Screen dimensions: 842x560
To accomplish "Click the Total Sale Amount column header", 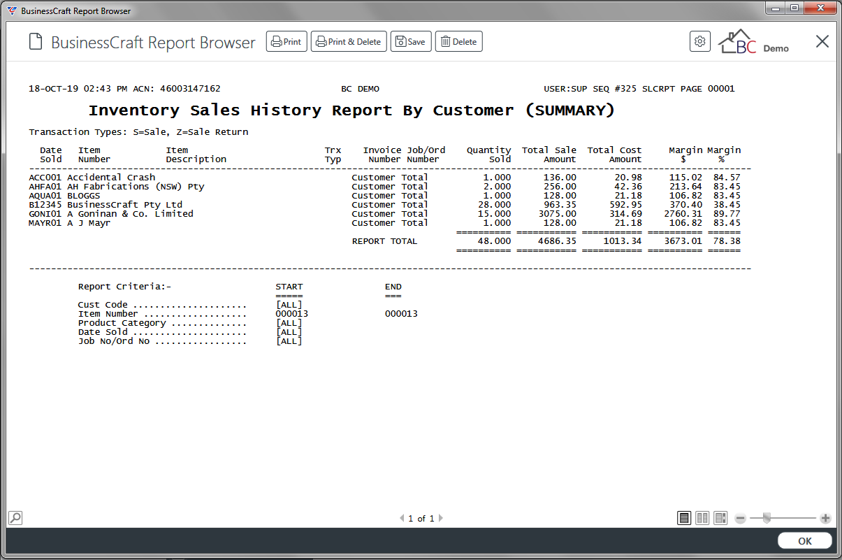I will (x=549, y=155).
